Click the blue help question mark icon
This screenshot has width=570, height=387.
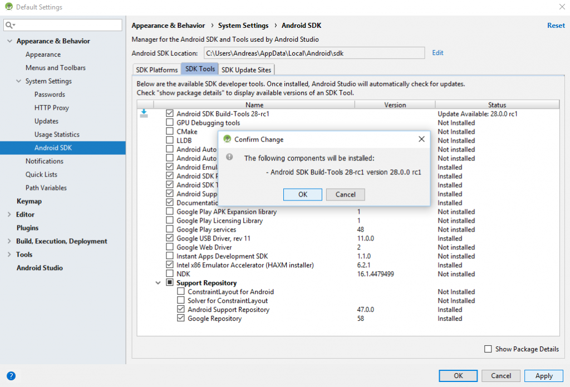click(x=11, y=376)
